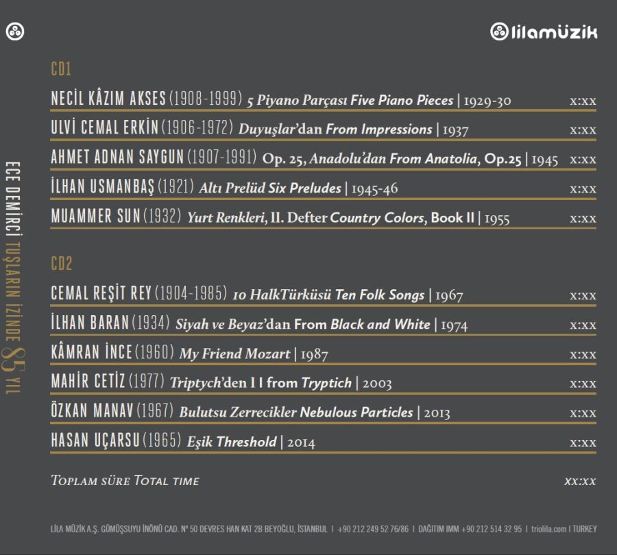Click the lilamüzik logo
Image resolution: width=617 pixels, height=555 pixels.
pos(544,32)
